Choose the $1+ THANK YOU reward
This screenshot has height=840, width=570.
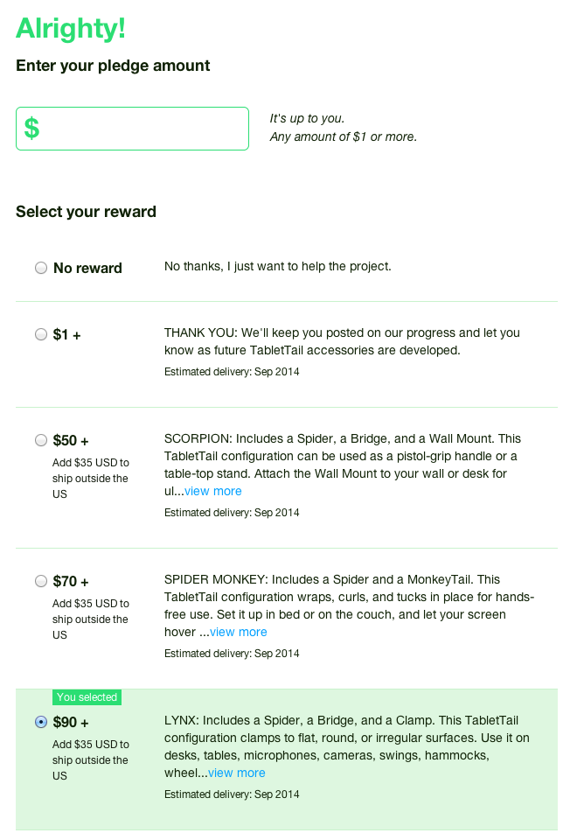(x=41, y=334)
